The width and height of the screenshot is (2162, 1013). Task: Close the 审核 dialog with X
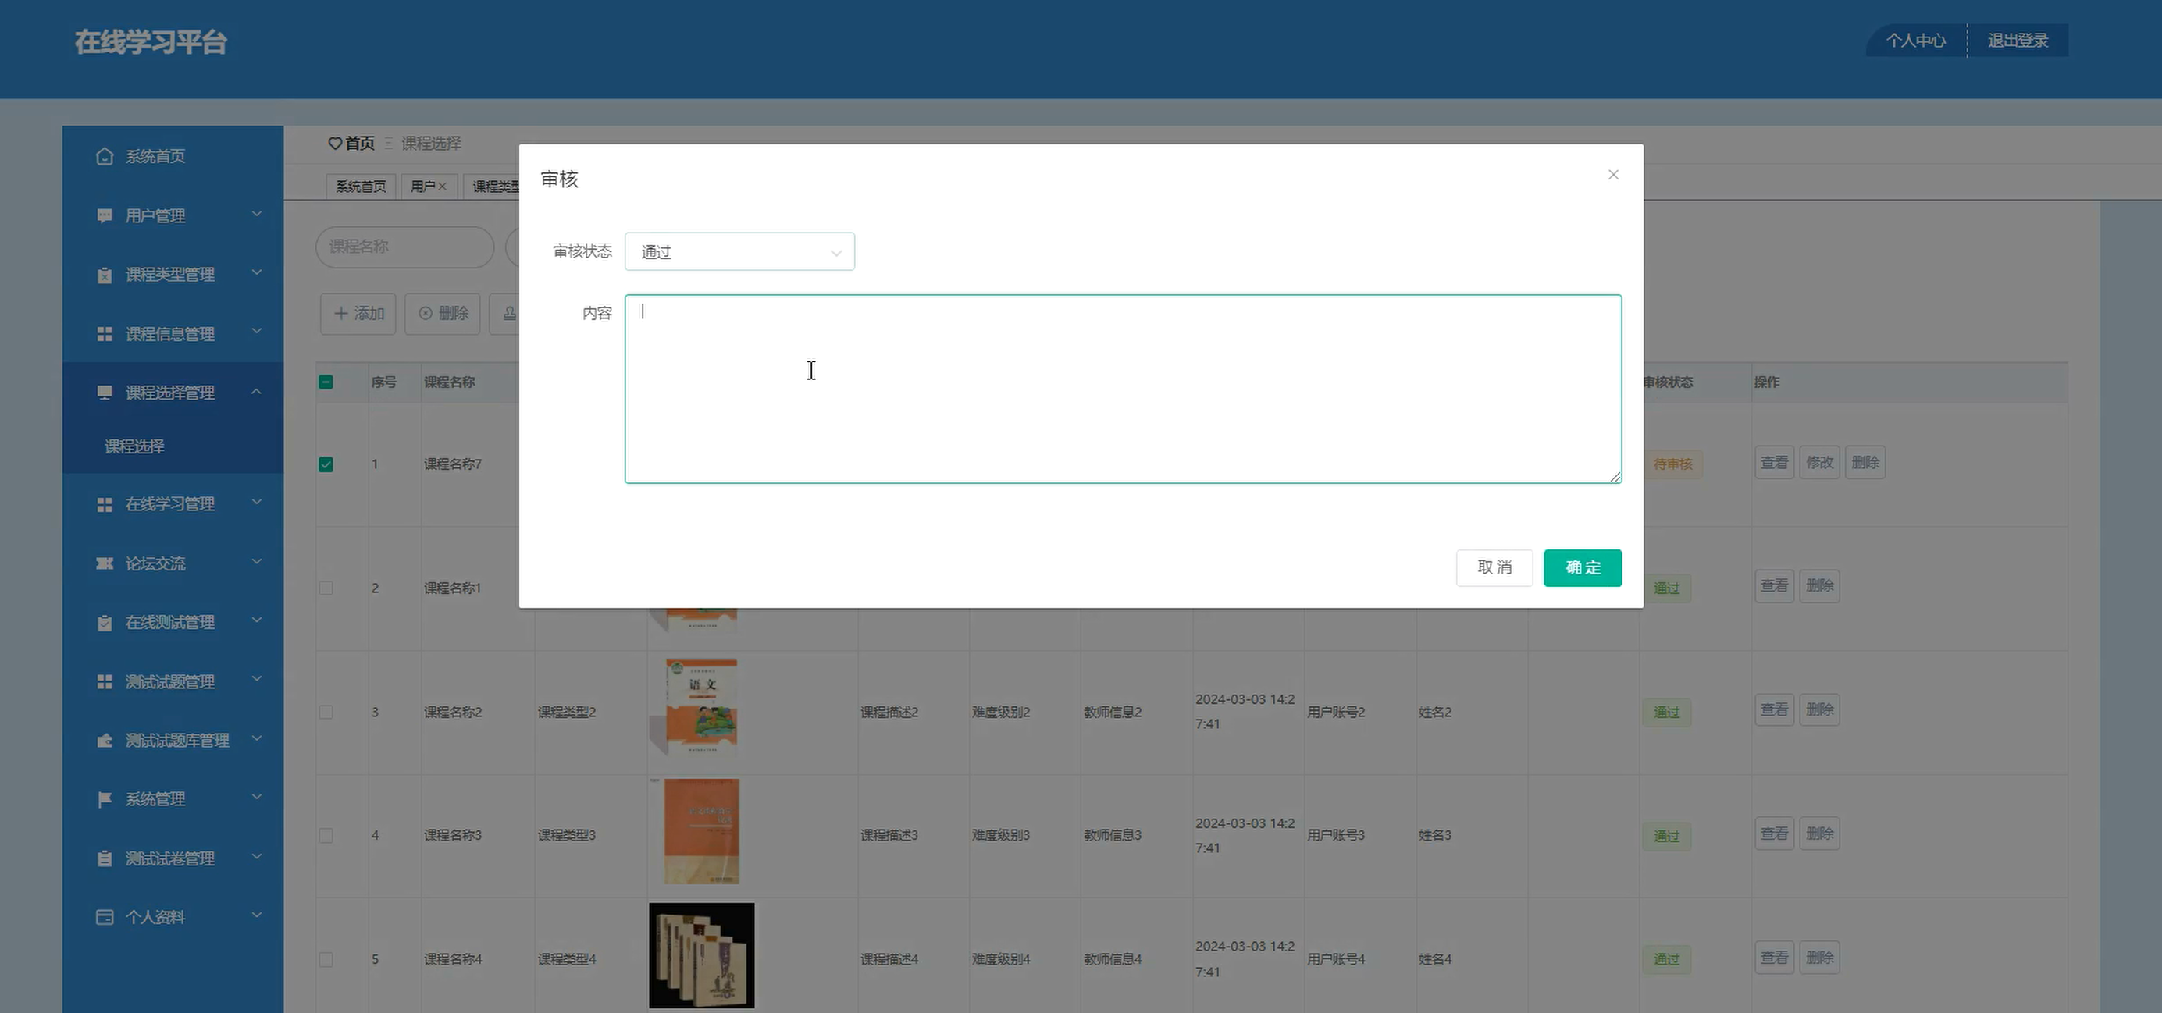pyautogui.click(x=1613, y=174)
